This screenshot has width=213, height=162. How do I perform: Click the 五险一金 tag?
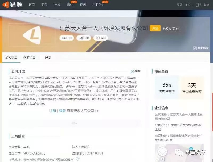coord(67,38)
